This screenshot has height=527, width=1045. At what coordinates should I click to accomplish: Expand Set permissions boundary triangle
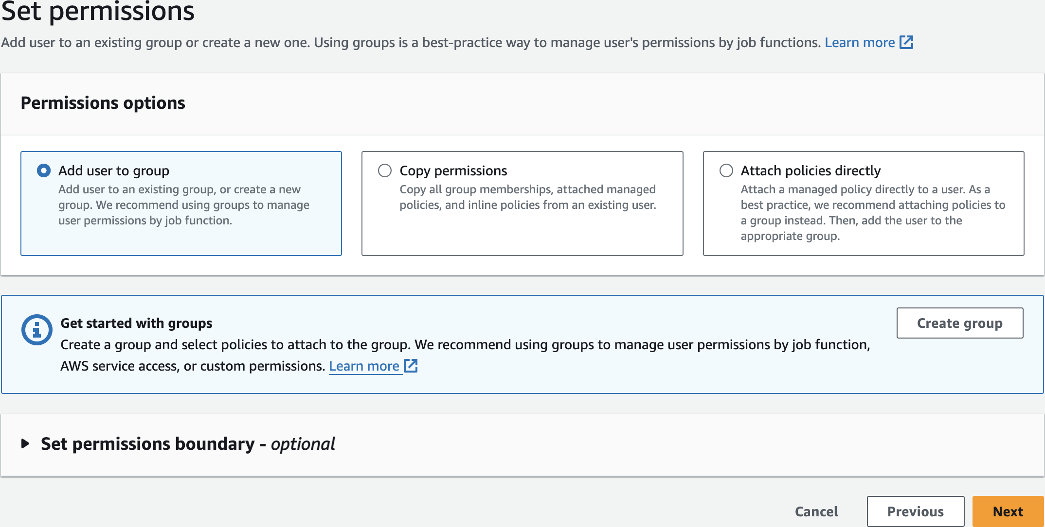point(25,443)
